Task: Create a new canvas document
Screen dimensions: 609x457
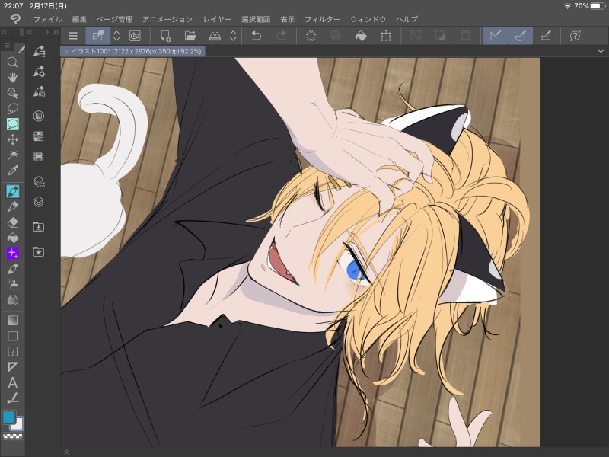Action: coord(165,36)
